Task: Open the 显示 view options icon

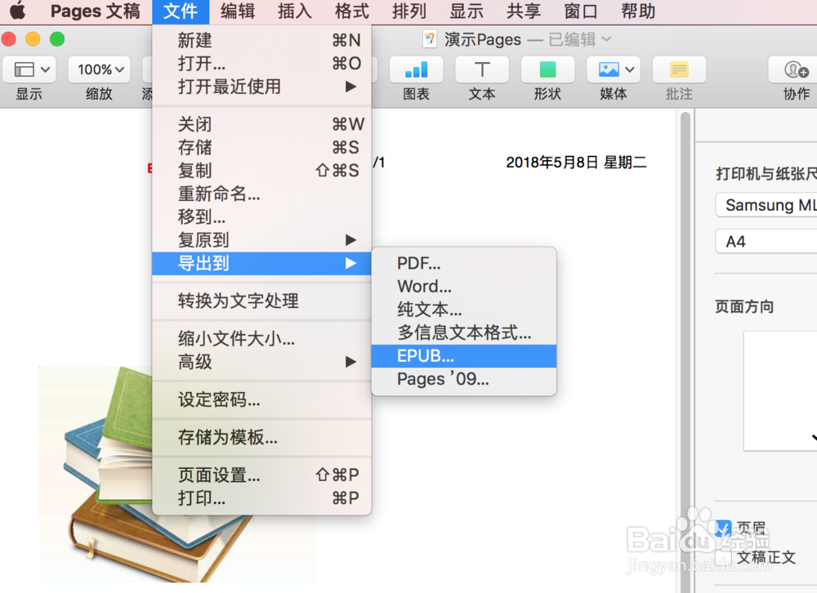Action: pyautogui.click(x=29, y=69)
